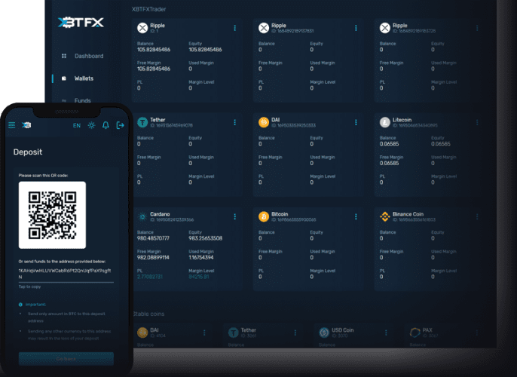Image resolution: width=517 pixels, height=377 pixels.
Task: Click the Bitcoin coin icon
Action: click(264, 216)
